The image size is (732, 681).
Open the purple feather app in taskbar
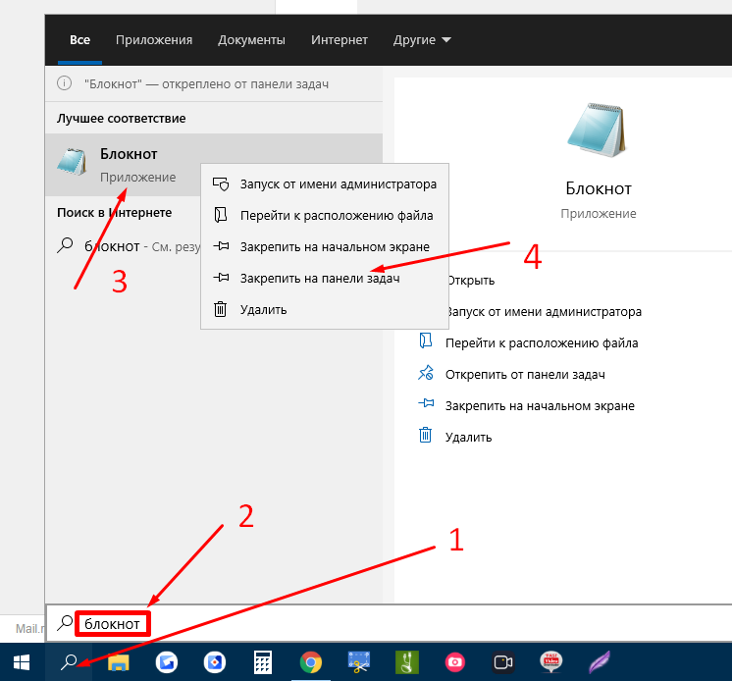click(x=598, y=661)
